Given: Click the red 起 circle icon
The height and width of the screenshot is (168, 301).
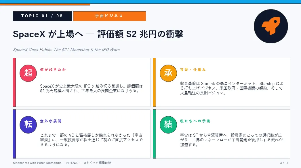Looking at the screenshot, I should tap(28, 73).
